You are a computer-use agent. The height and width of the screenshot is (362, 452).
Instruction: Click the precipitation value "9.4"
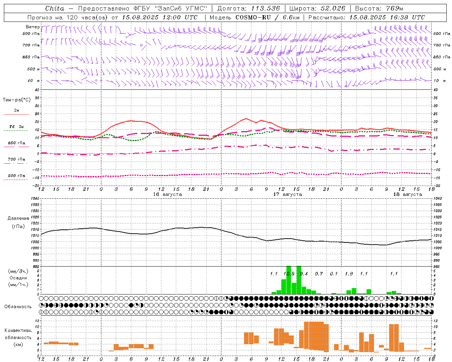[x=304, y=274]
